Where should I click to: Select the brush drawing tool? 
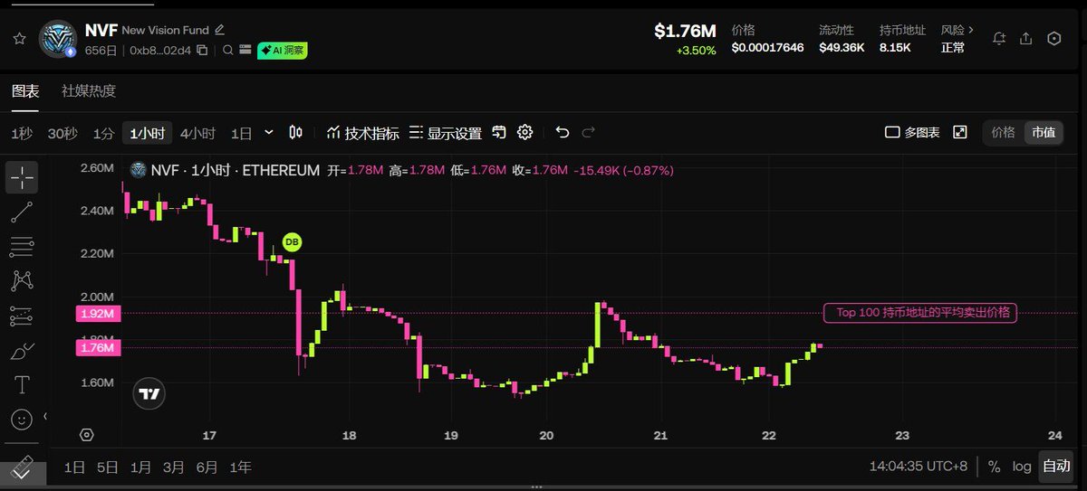pyautogui.click(x=22, y=351)
